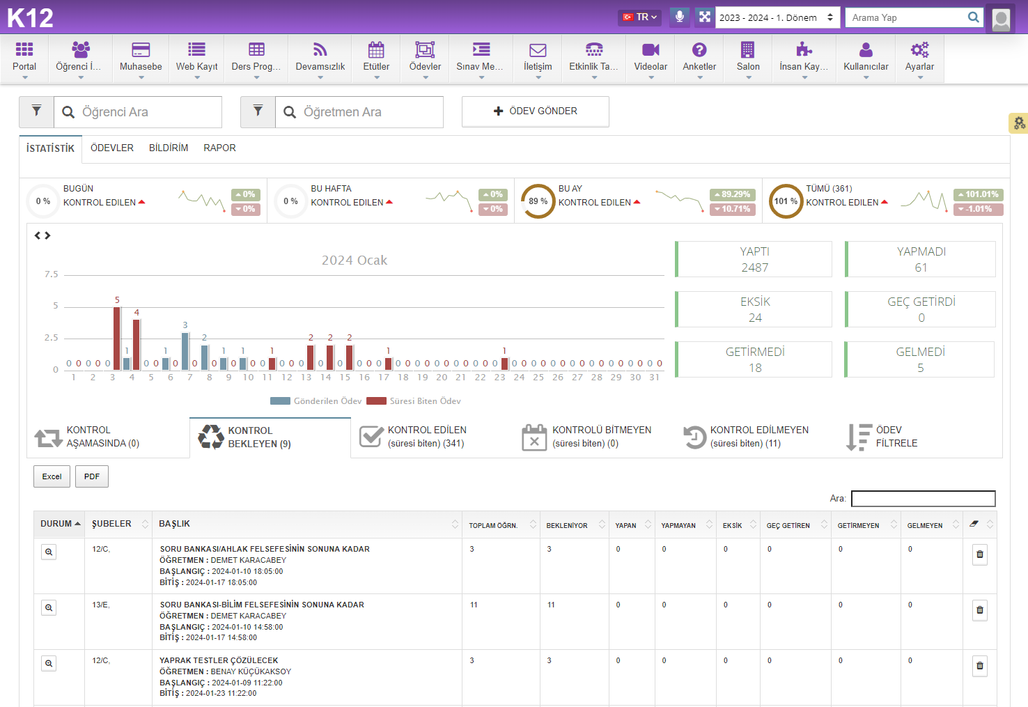This screenshot has height=707, width=1028.
Task: Click ÖDEV GÖNDER button
Action: point(535,111)
